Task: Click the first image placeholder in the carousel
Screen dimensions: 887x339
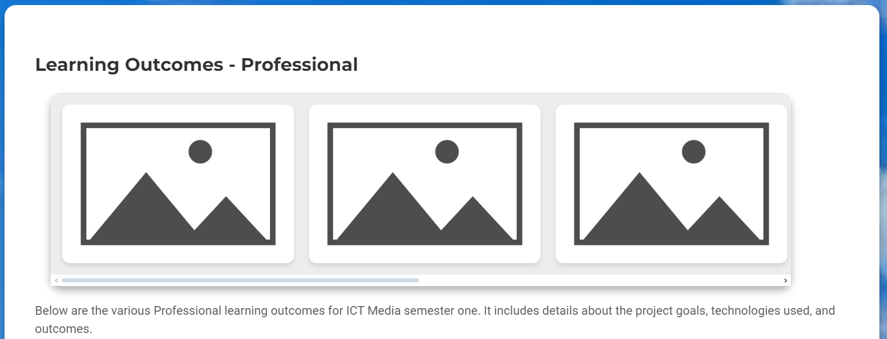Action: pos(178,184)
